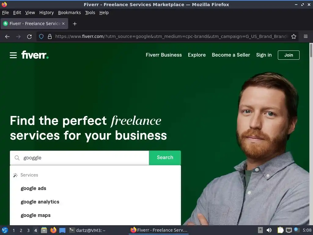Click the blue desktop icon in taskbar
The image size is (313, 235).
62,230
